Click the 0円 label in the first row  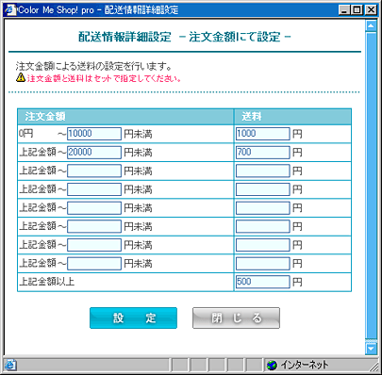click(x=25, y=134)
